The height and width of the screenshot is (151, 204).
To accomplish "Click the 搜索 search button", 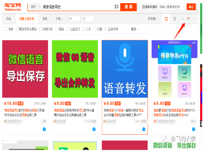I will (128, 7).
